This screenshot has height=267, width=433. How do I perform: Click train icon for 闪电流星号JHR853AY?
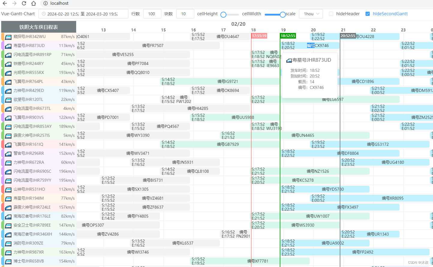[x=8, y=127]
